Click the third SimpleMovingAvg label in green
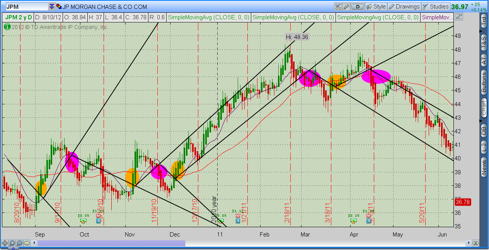 pyautogui.click(x=378, y=17)
